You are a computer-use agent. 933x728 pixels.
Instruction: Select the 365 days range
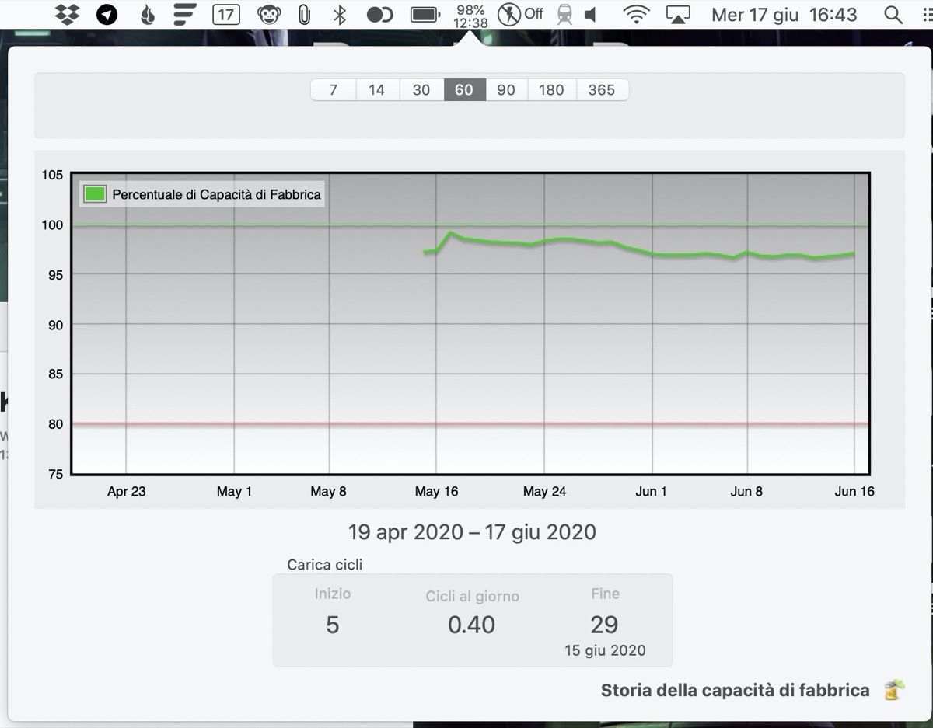(602, 90)
